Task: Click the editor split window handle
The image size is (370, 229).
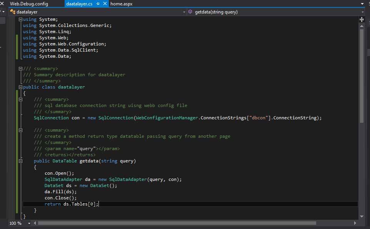Action: [x=362, y=19]
